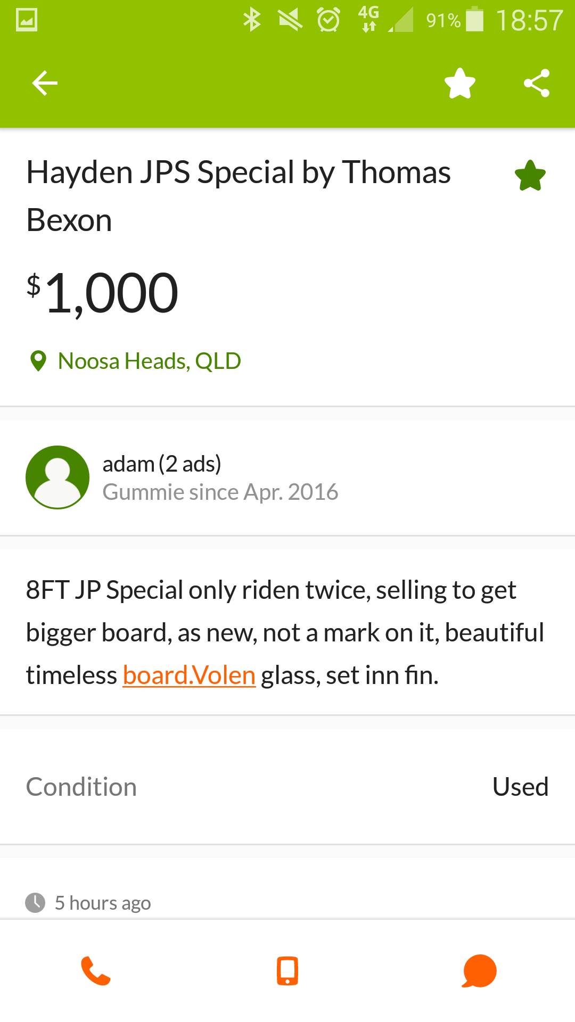The image size is (575, 1022).
Task: Open the picture notification in status bar
Action: [27, 20]
